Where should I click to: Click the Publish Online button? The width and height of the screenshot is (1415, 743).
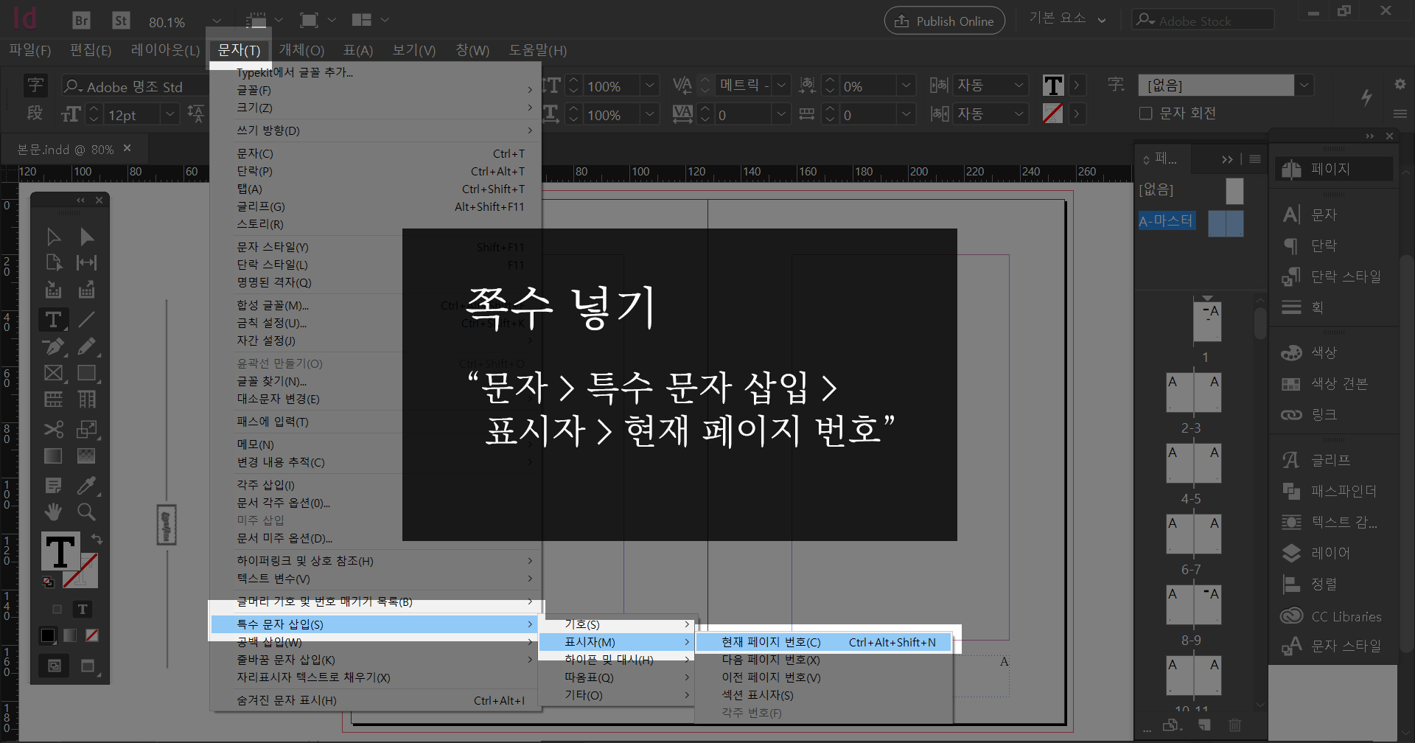pos(944,21)
